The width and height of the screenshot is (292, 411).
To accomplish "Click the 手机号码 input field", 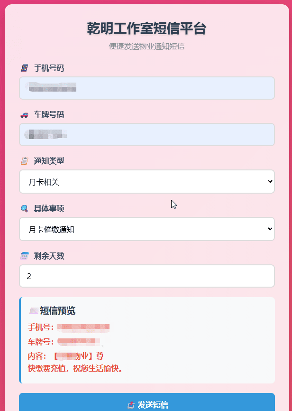I will click(x=146, y=88).
